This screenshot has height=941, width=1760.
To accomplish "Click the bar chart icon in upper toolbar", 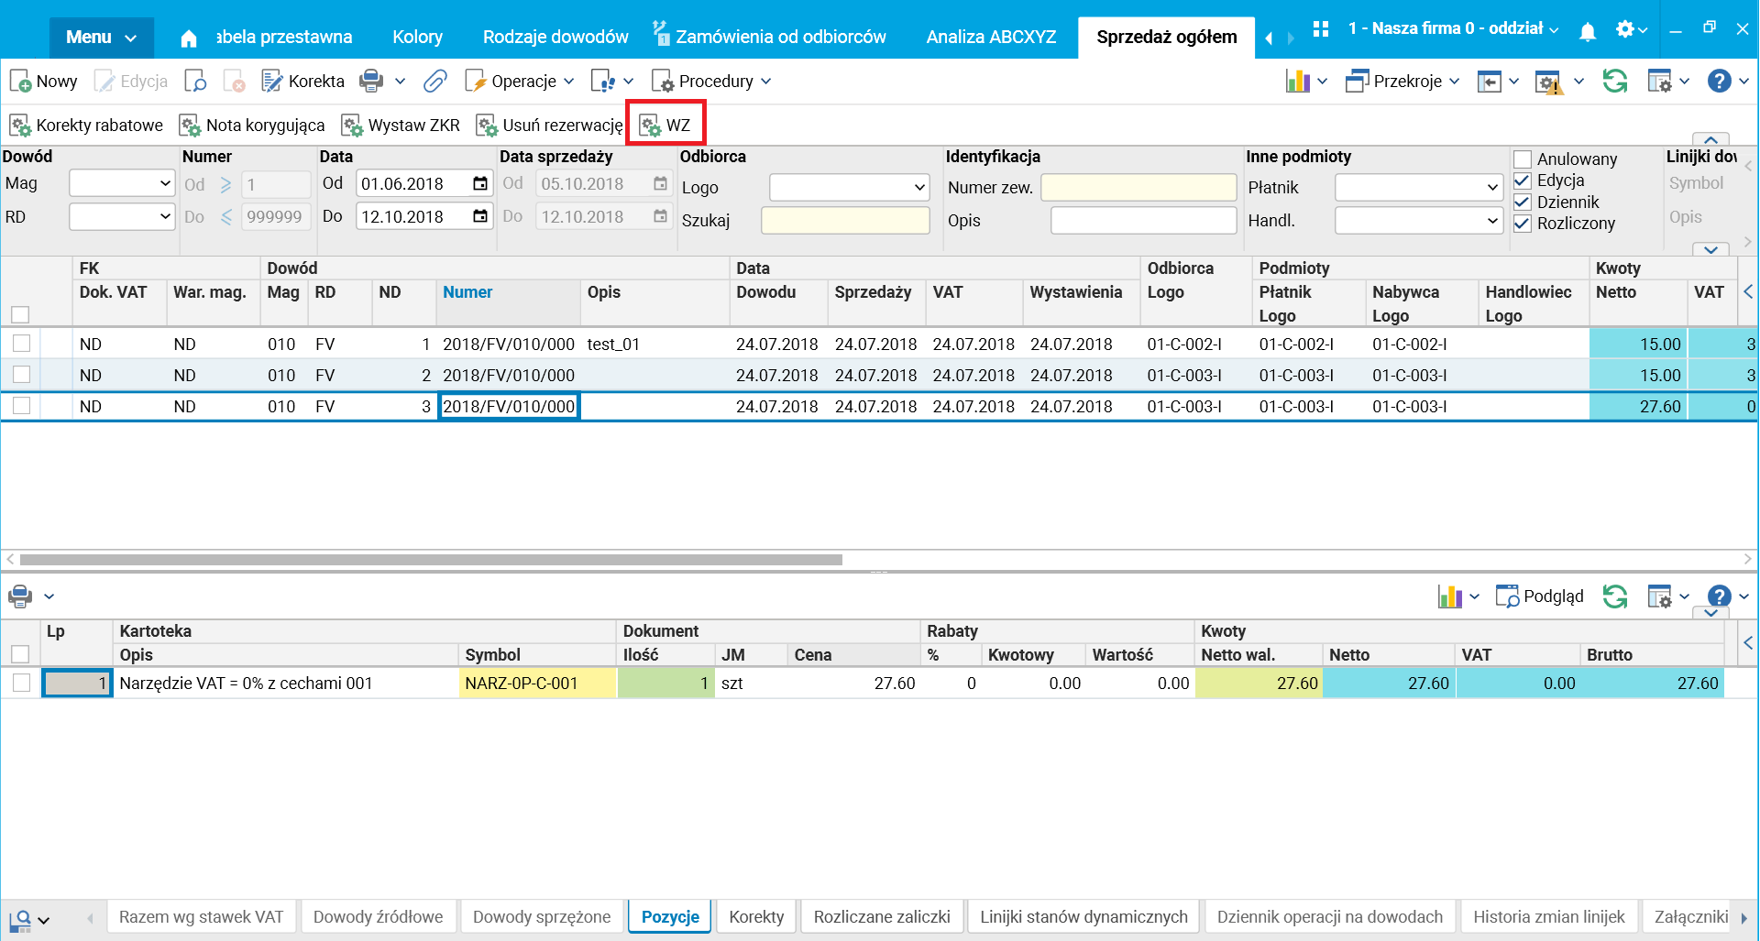I will (x=1297, y=81).
